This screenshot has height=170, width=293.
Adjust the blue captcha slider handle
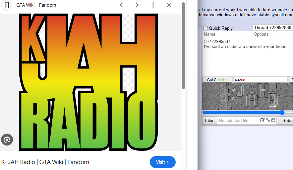[282, 112]
